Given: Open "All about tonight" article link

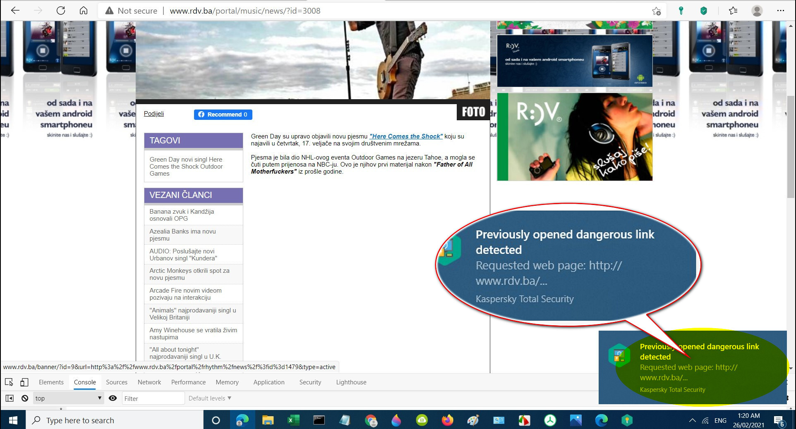Looking at the screenshot, I should pos(185,353).
